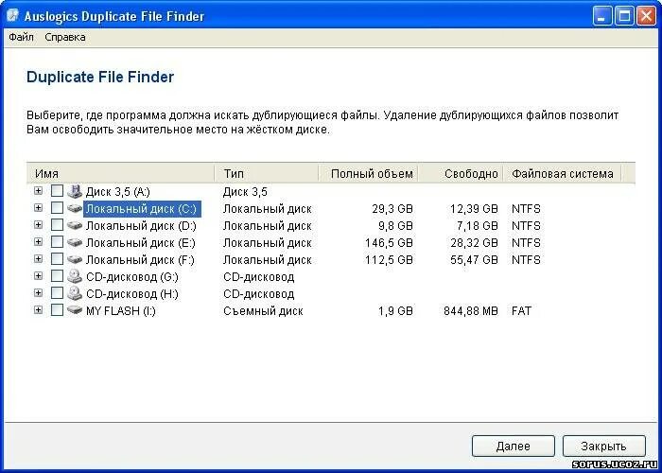
Task: Expand the Локальный диск (C:) tree node
Action: click(x=39, y=208)
